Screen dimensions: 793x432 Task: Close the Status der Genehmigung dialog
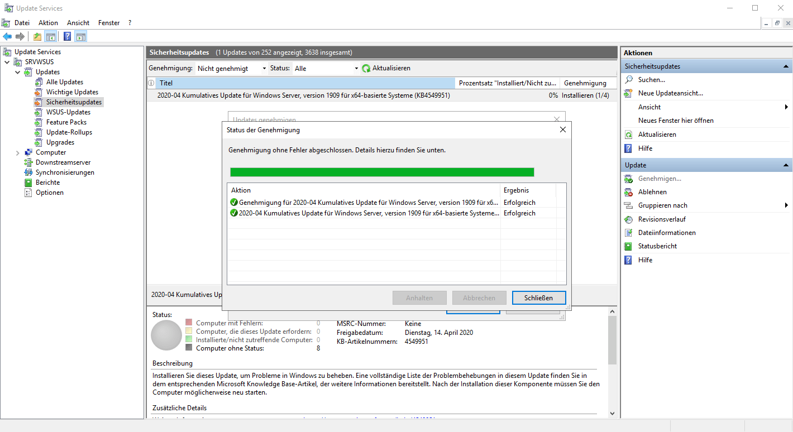(562, 129)
